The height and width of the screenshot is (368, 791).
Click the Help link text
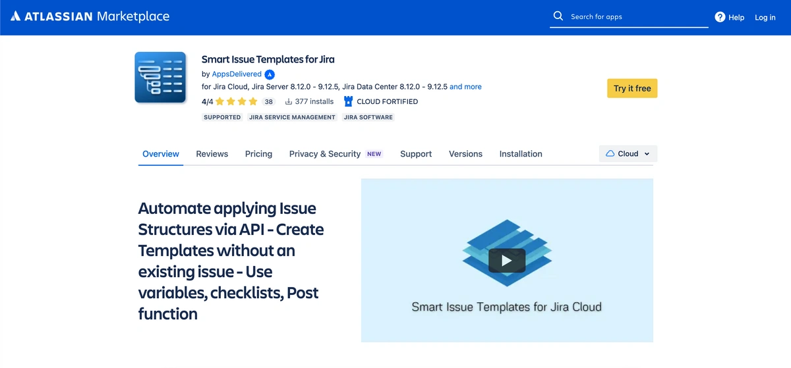pyautogui.click(x=736, y=17)
